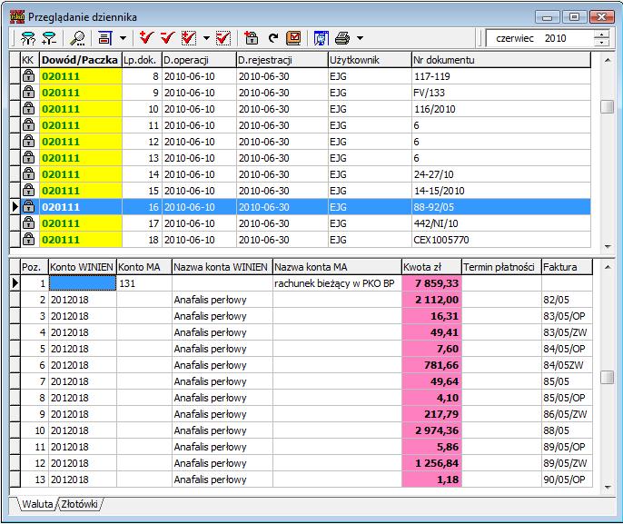The height and width of the screenshot is (524, 623).
Task: Select document number 442/NI/10 cell
Action: [501, 223]
